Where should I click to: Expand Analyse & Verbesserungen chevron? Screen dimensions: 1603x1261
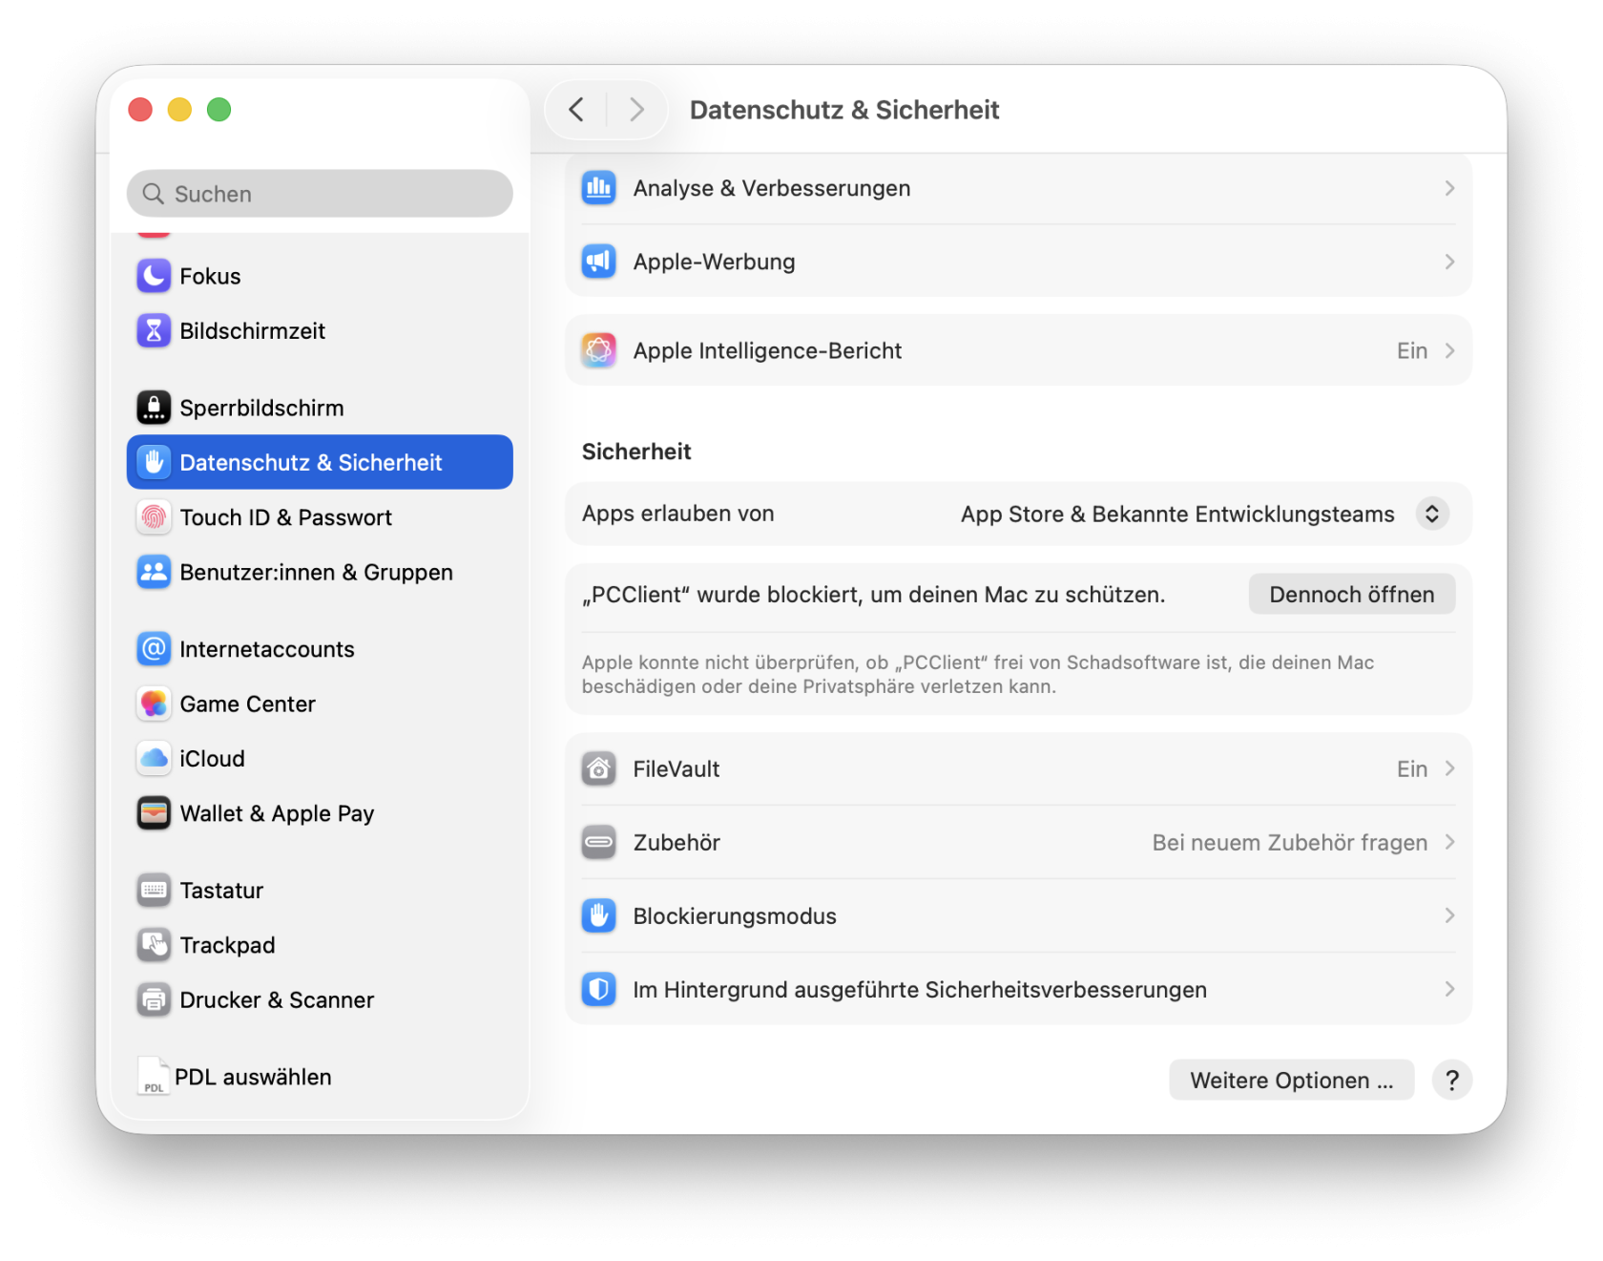click(x=1449, y=188)
